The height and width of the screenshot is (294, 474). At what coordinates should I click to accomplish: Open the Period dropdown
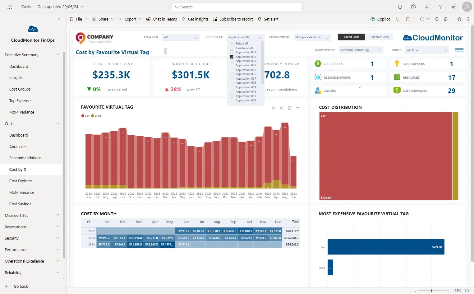coord(427,50)
